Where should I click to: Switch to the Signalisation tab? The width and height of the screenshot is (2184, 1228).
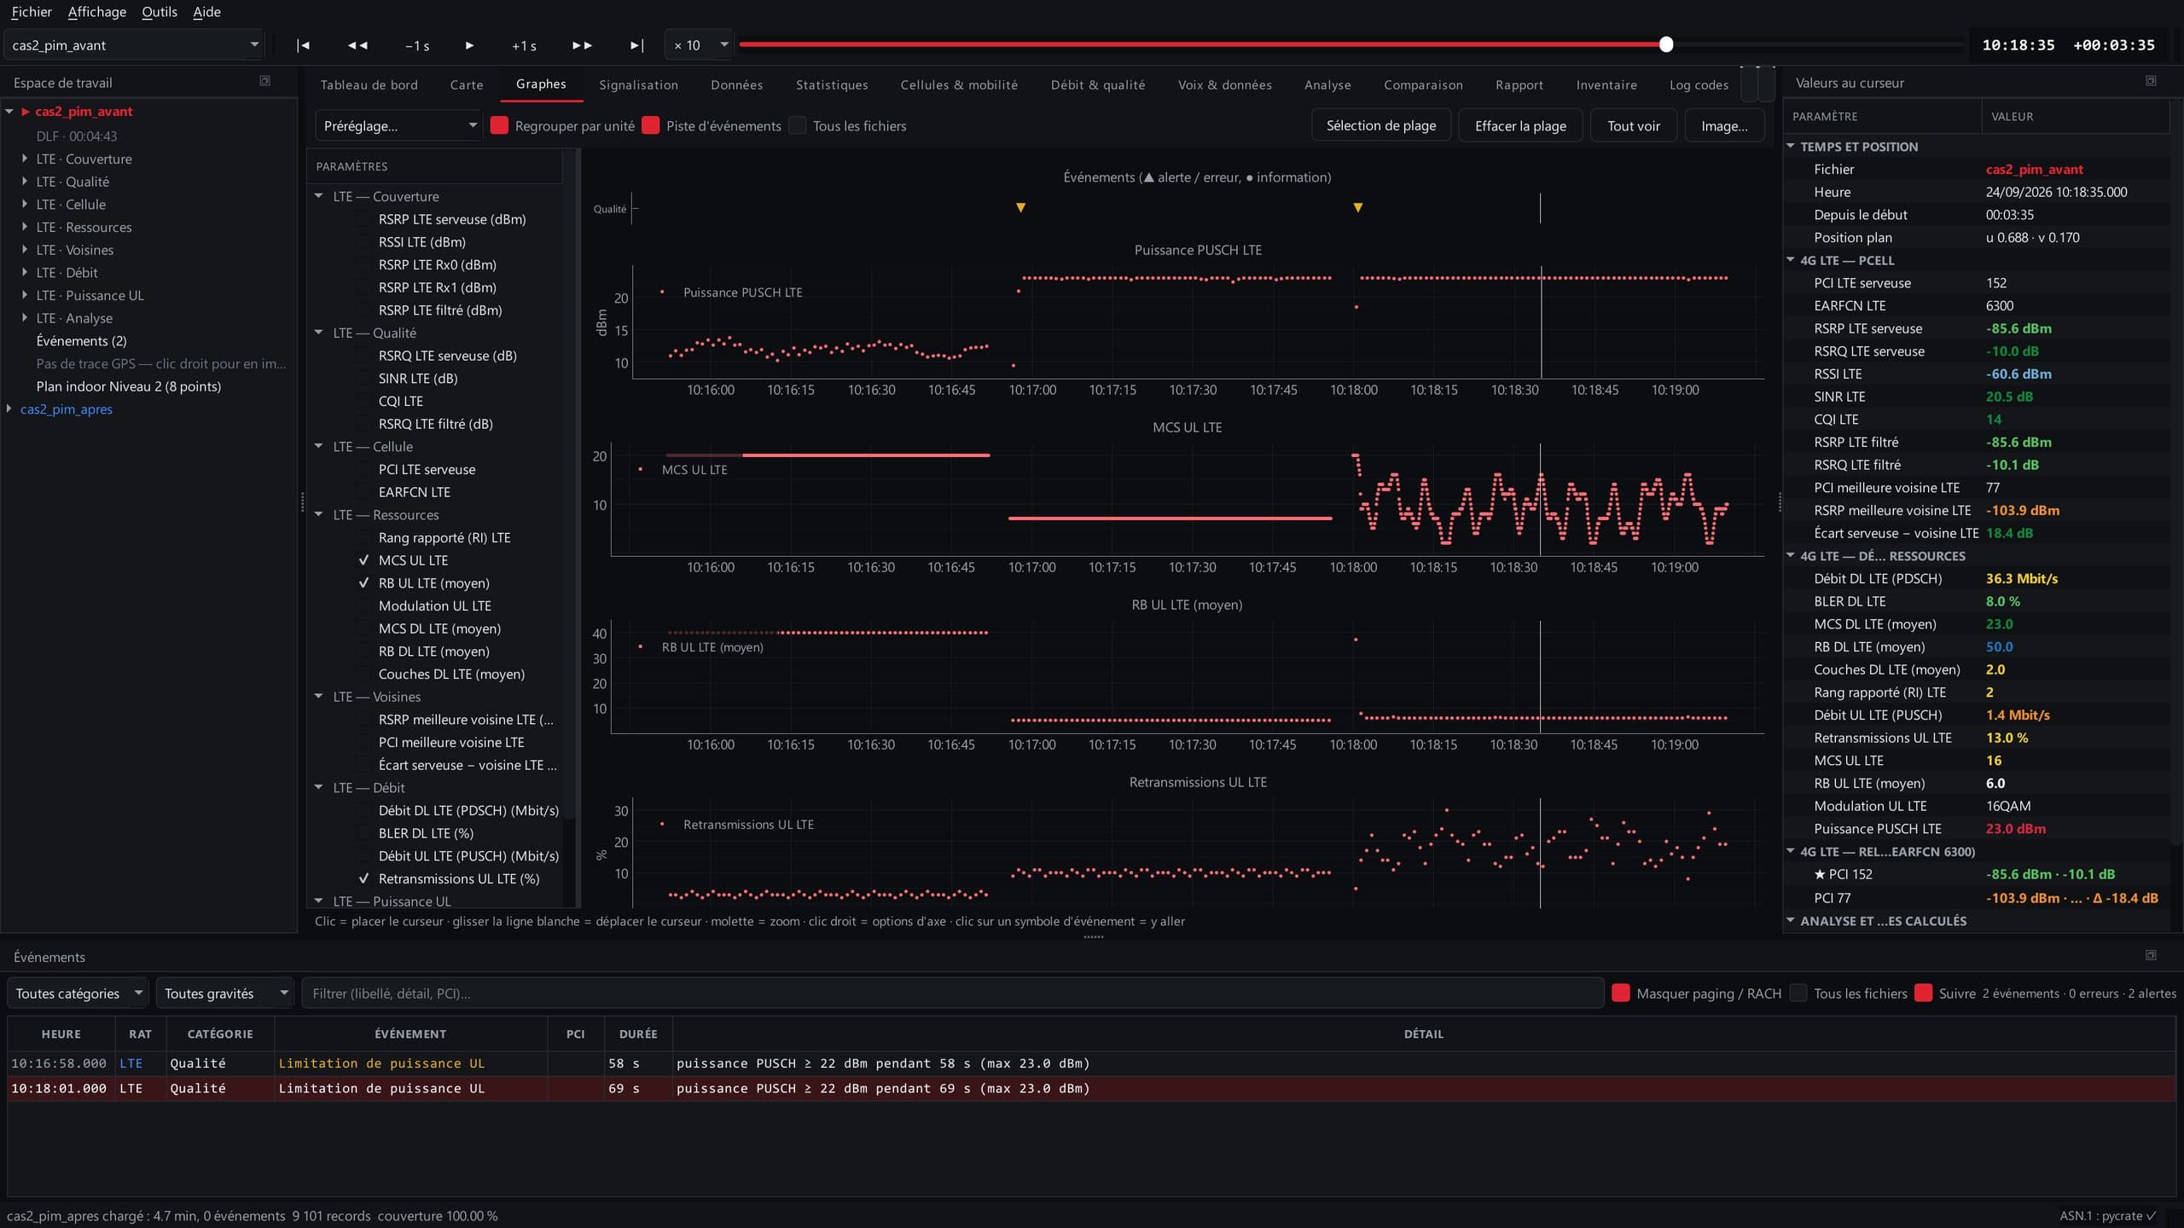tap(638, 84)
